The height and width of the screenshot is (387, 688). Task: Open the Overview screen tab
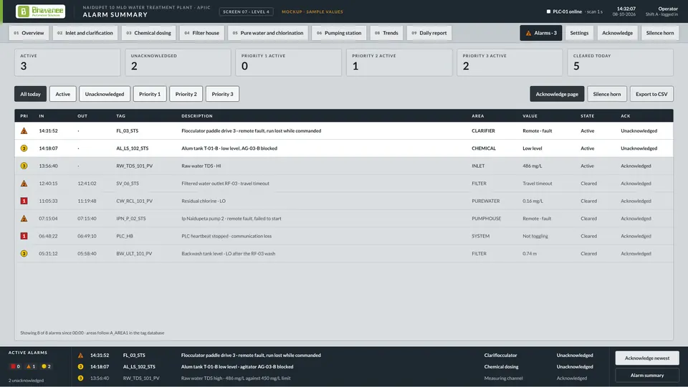tap(29, 33)
